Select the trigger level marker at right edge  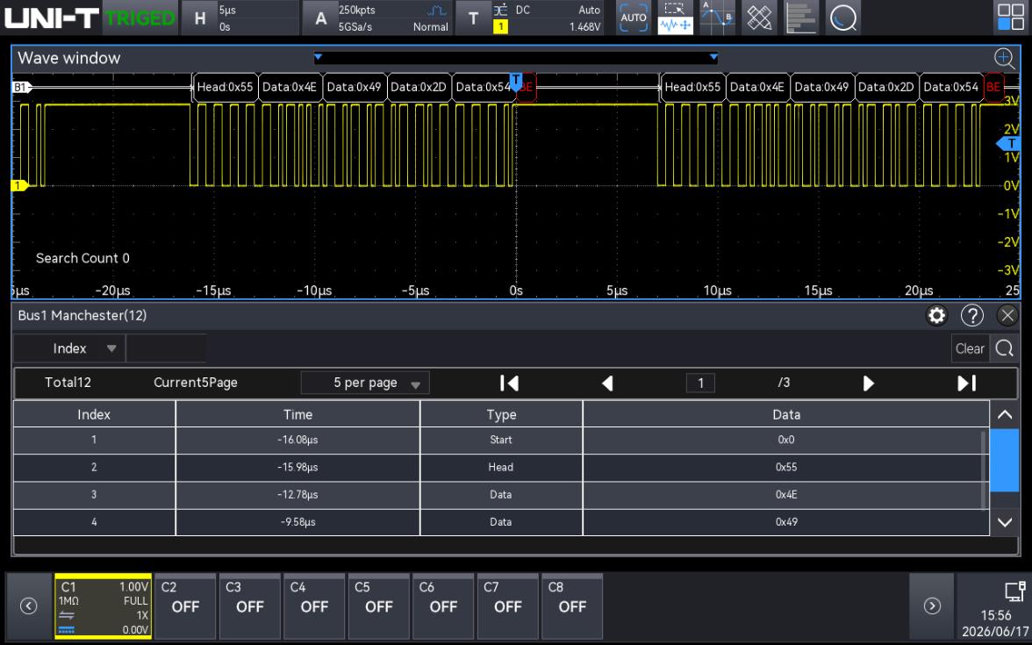[x=1009, y=144]
